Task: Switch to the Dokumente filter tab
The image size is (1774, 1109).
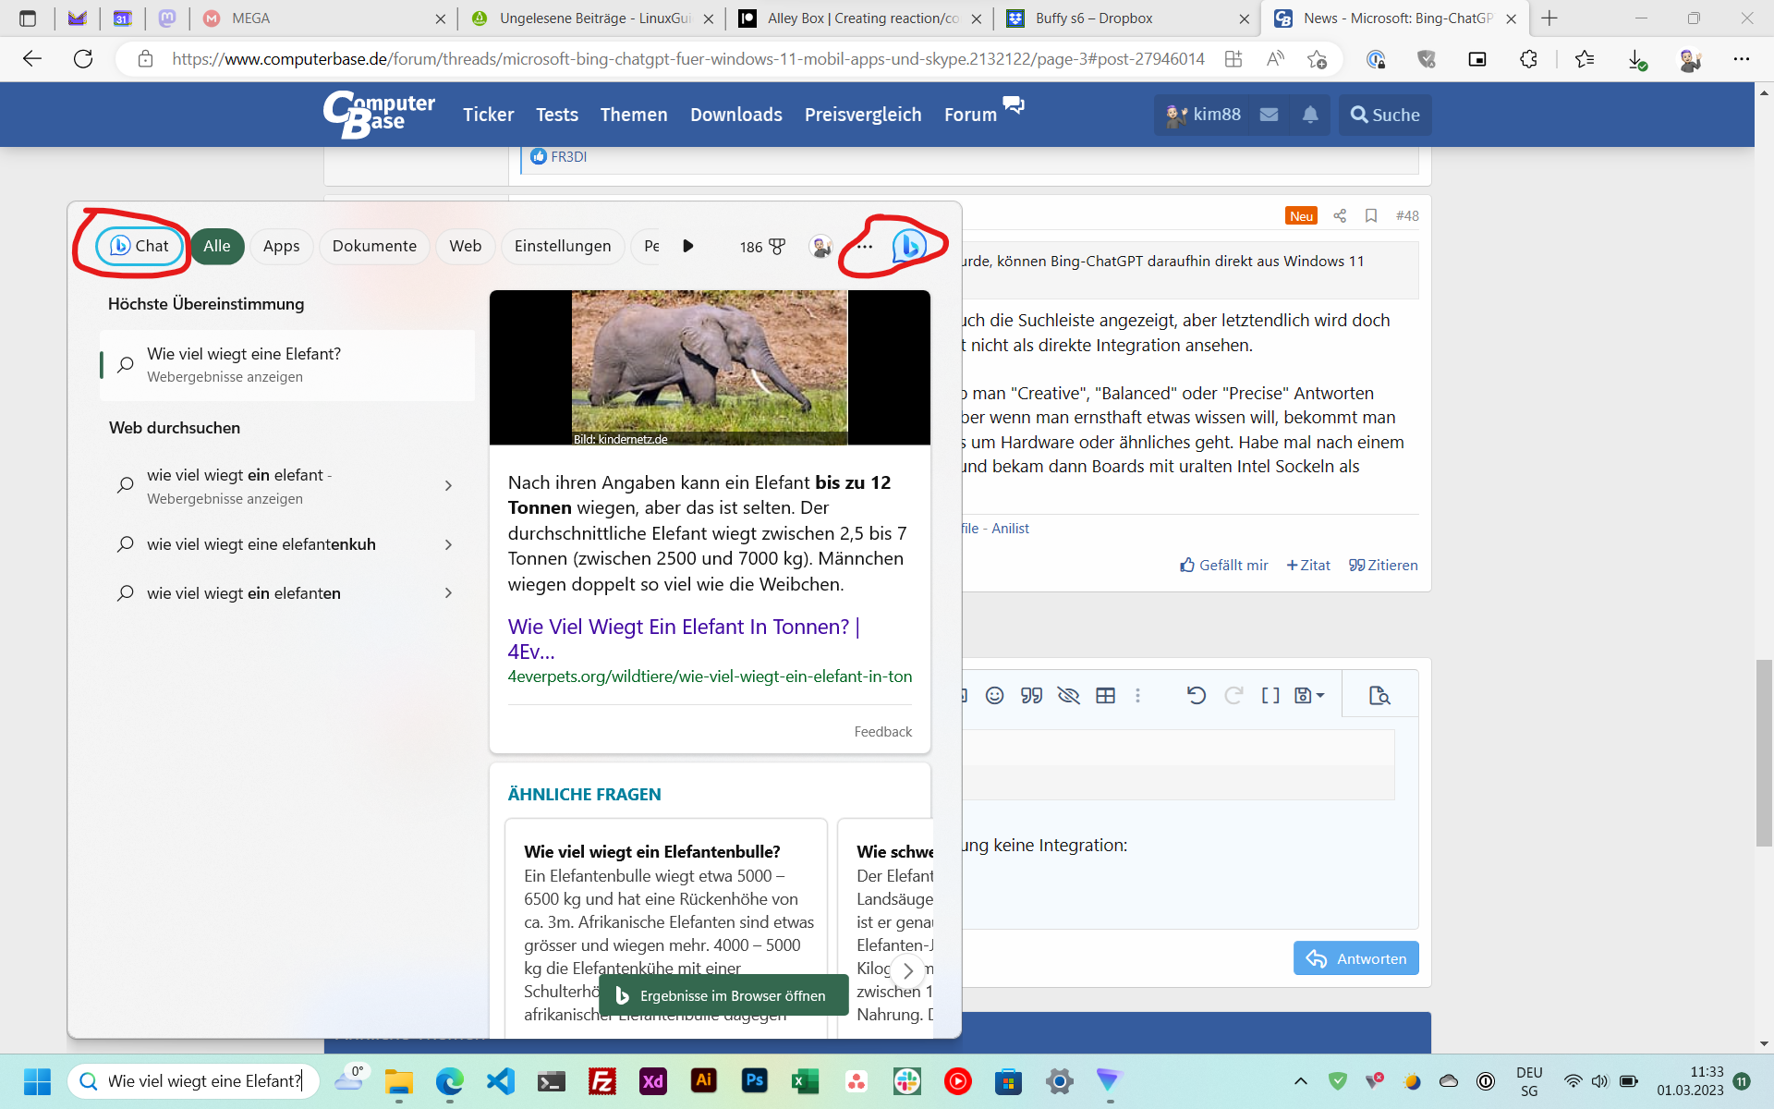Action: point(374,246)
